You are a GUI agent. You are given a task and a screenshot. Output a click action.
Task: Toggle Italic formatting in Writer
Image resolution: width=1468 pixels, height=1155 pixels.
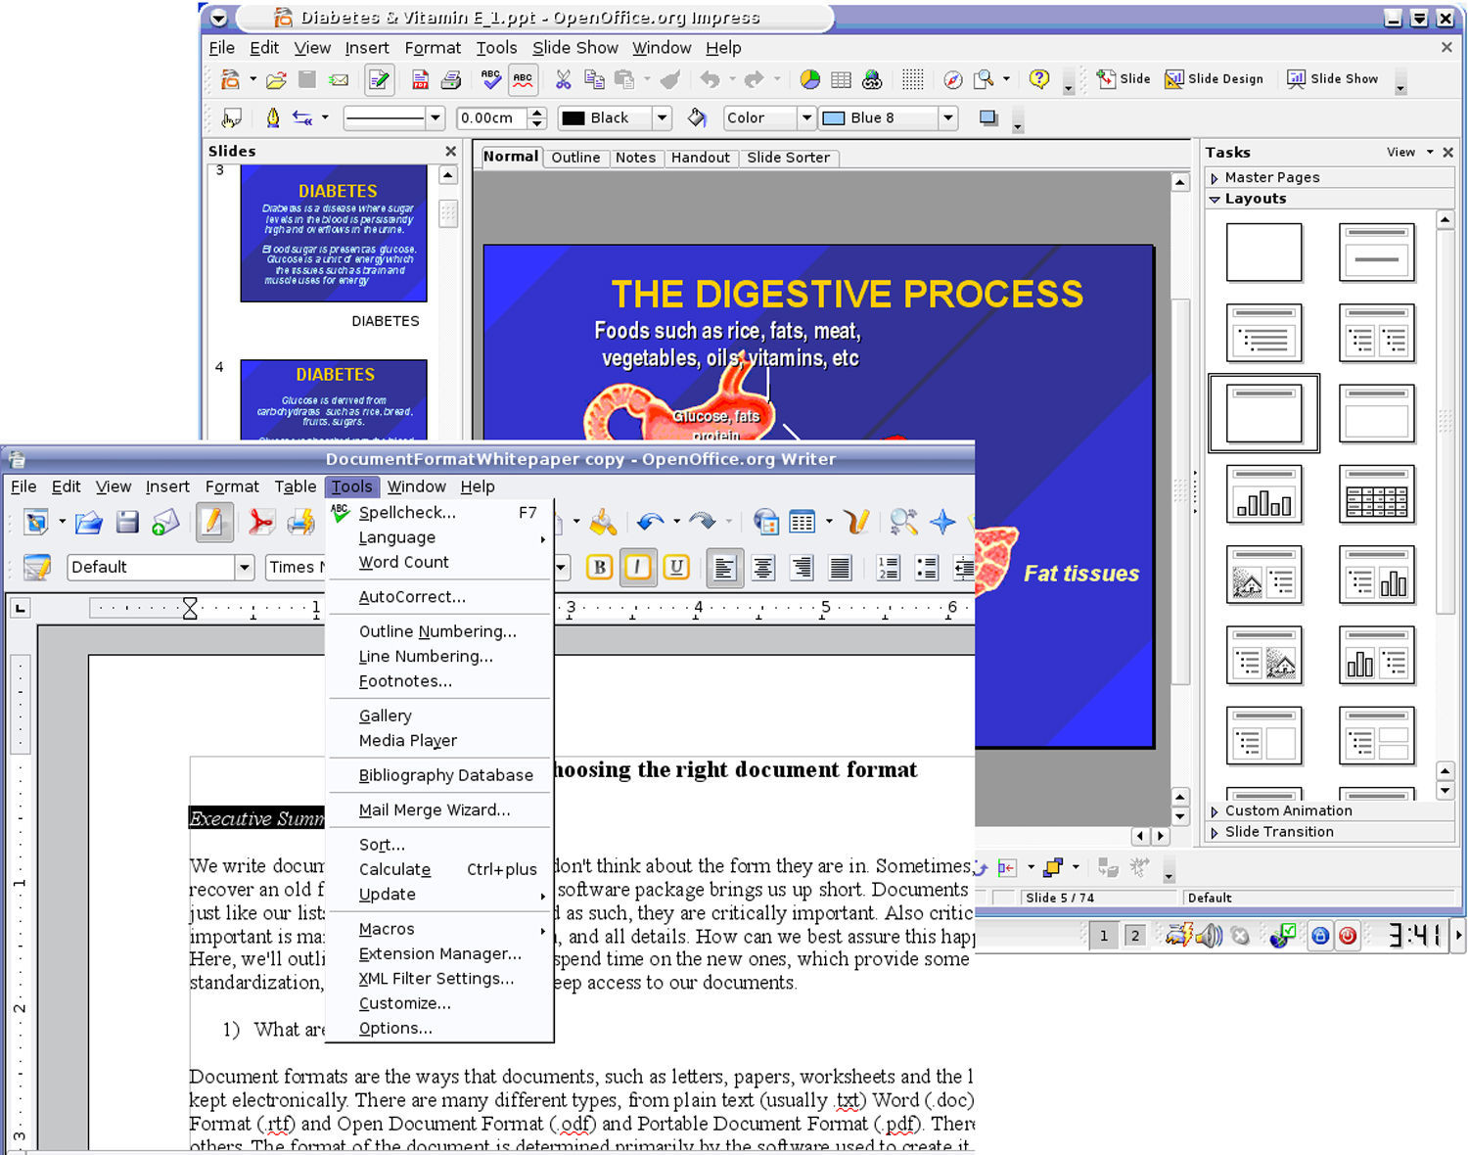tap(637, 568)
